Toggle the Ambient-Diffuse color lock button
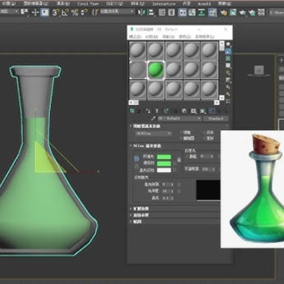Image resolution: width=284 pixels, height=284 pixels. [x=137, y=158]
